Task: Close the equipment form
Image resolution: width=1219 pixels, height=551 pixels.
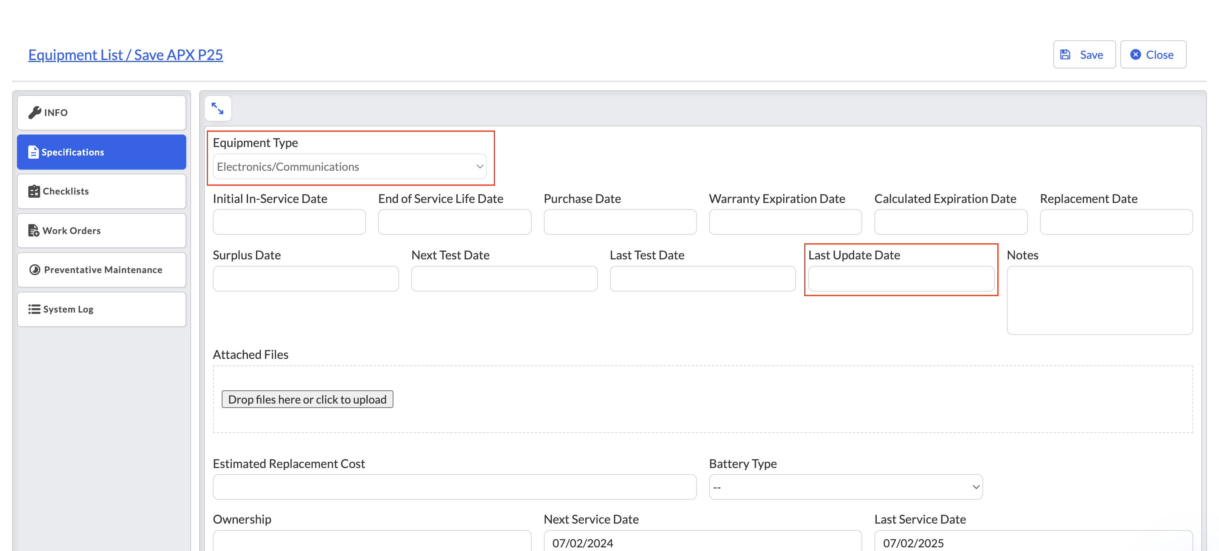Action: (1153, 54)
